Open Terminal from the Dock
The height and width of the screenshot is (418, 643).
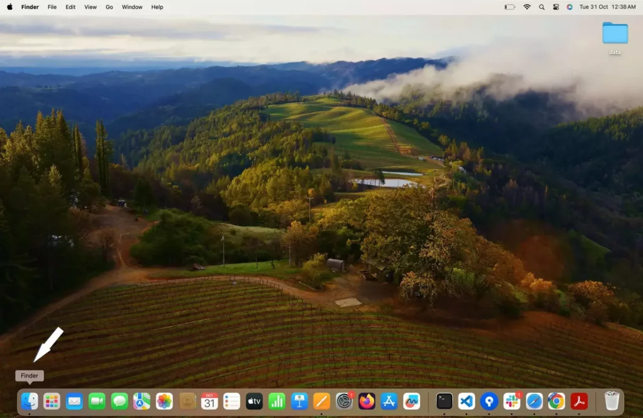point(445,401)
